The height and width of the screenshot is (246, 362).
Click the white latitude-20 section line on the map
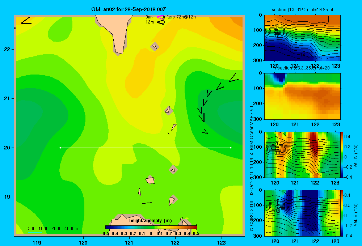click(x=146, y=148)
